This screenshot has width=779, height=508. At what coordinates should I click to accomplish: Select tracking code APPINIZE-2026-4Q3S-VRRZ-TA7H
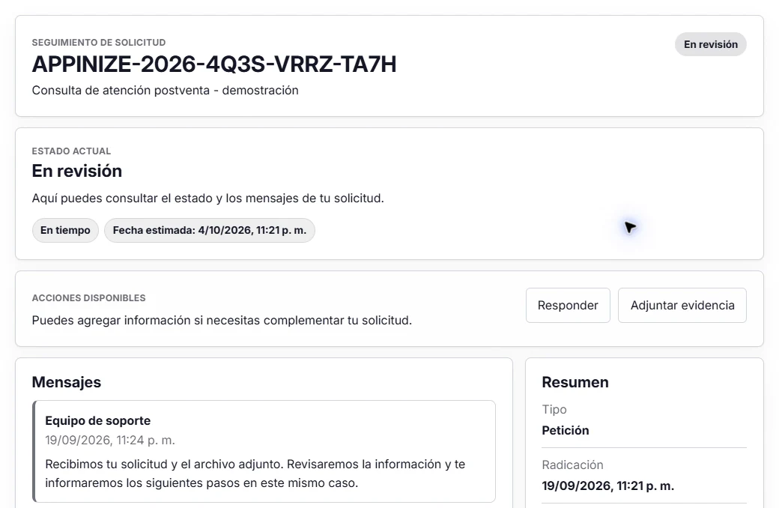pyautogui.click(x=214, y=64)
